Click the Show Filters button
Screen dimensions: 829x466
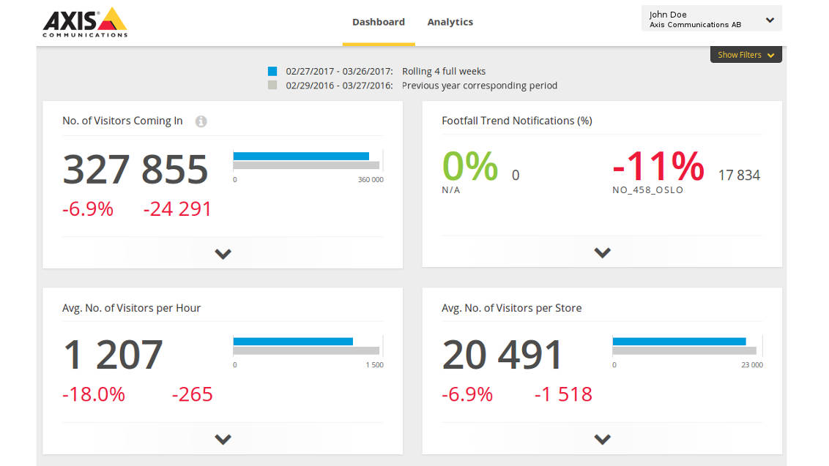(746, 55)
